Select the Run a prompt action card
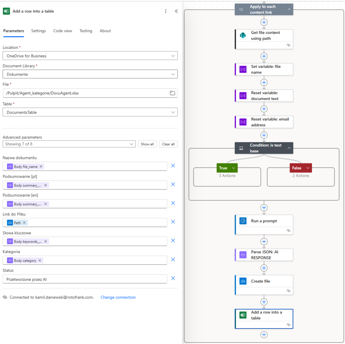The image size is (345, 344). tap(264, 224)
